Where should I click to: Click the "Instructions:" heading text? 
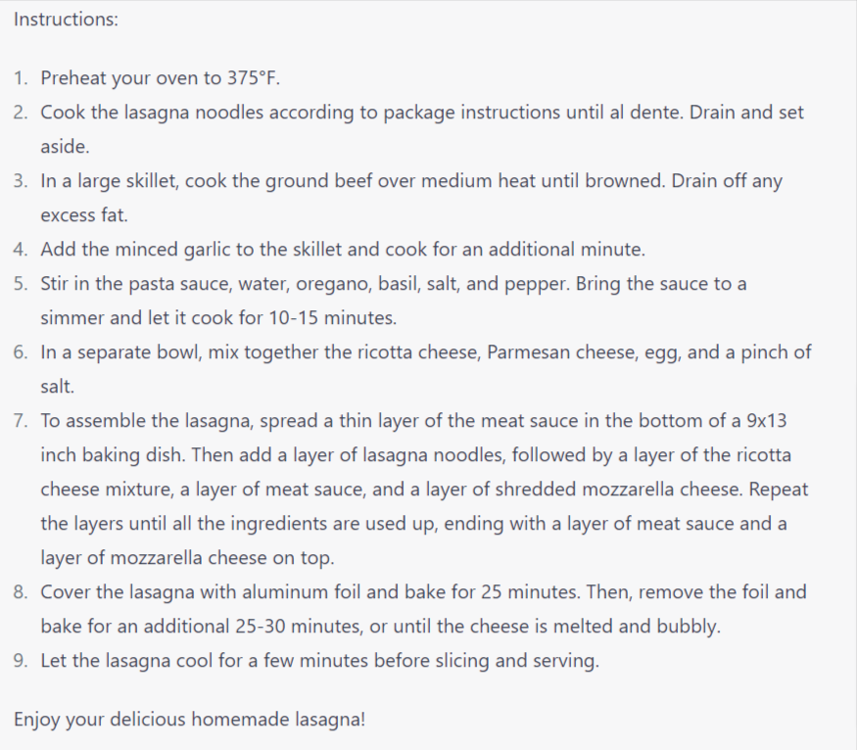[66, 20]
